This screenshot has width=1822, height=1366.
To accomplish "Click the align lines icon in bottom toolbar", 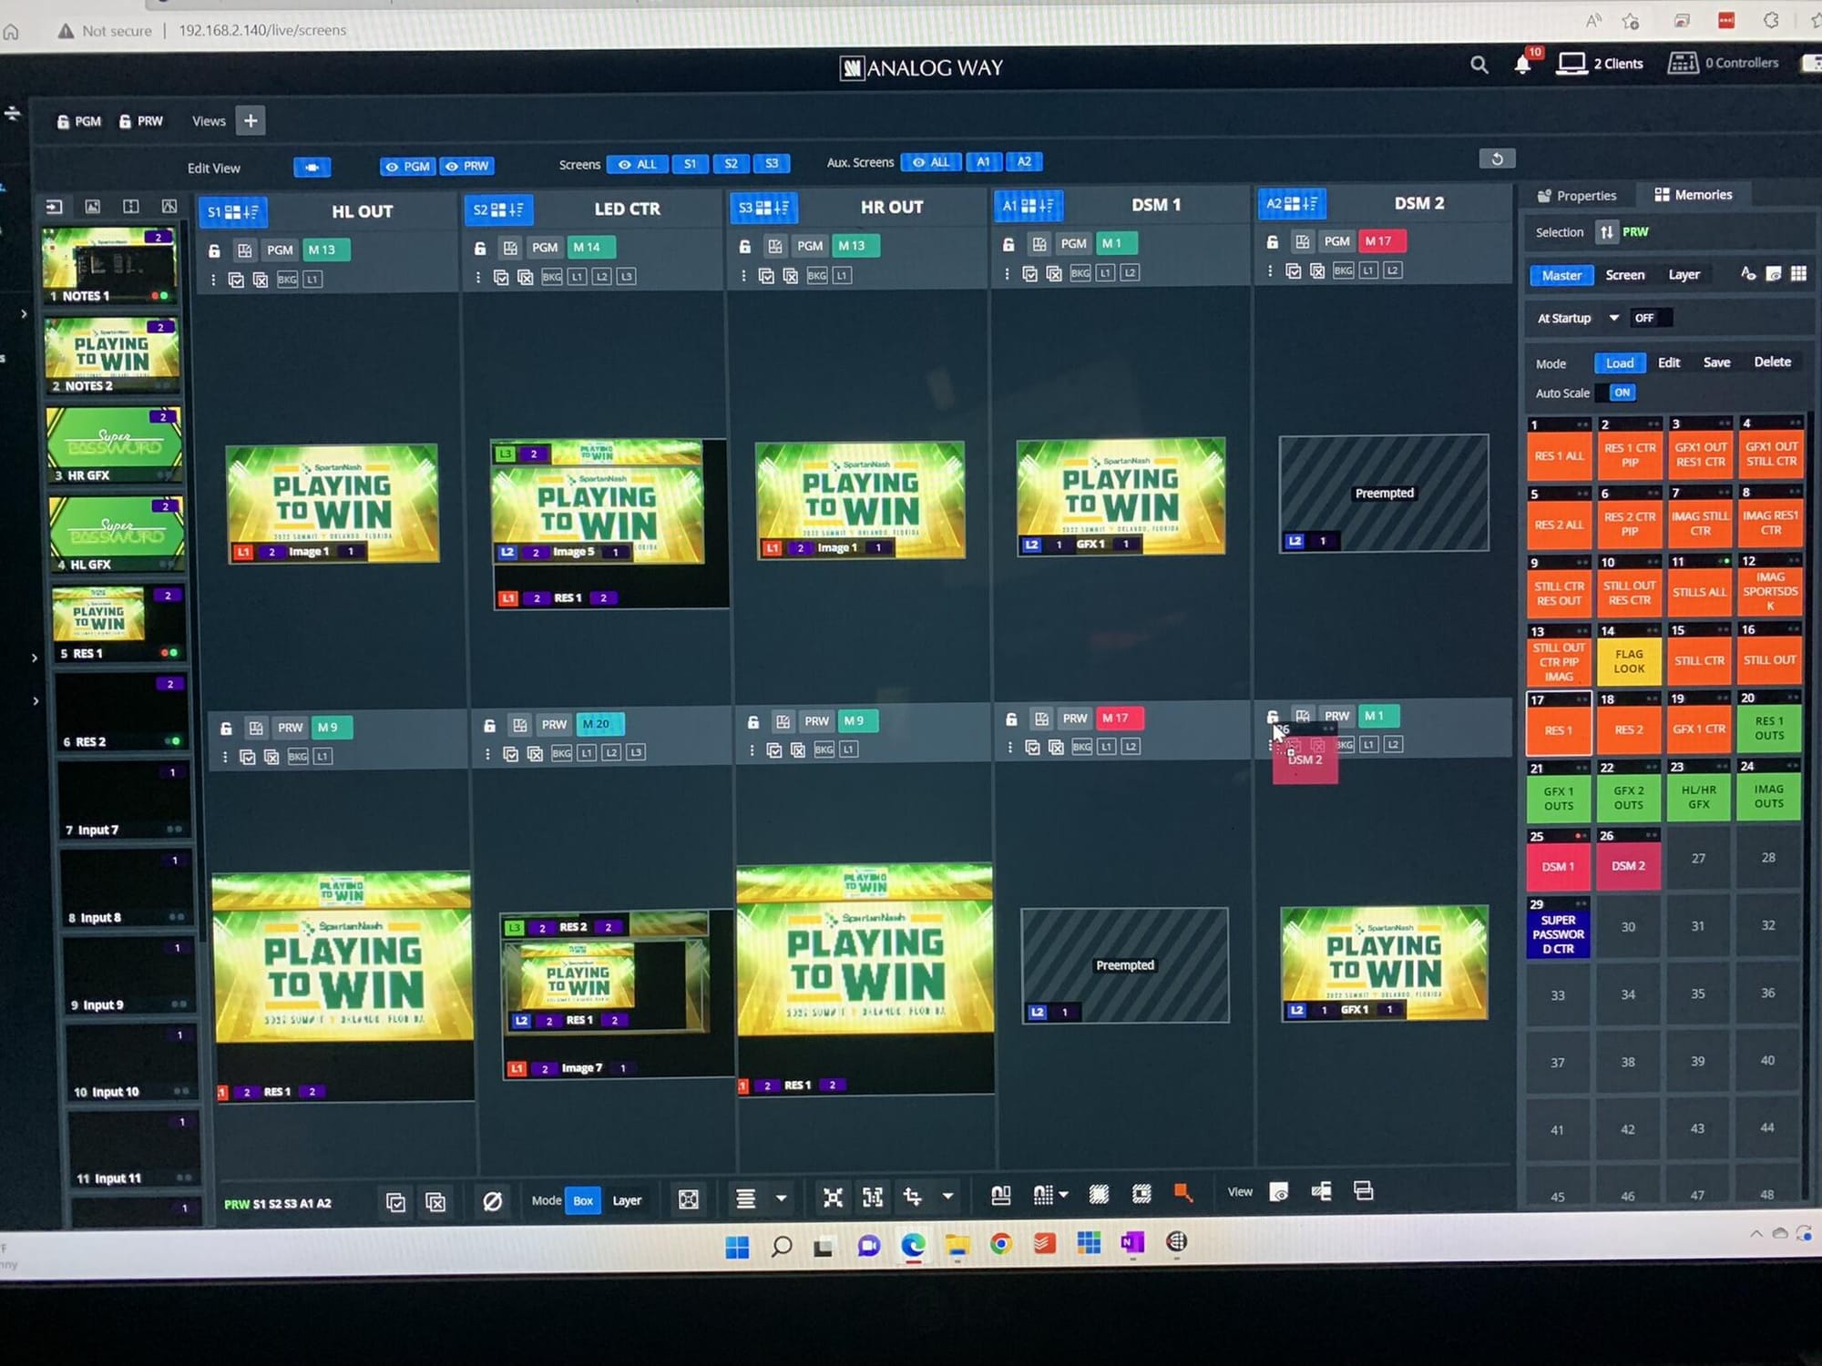I will tap(745, 1198).
